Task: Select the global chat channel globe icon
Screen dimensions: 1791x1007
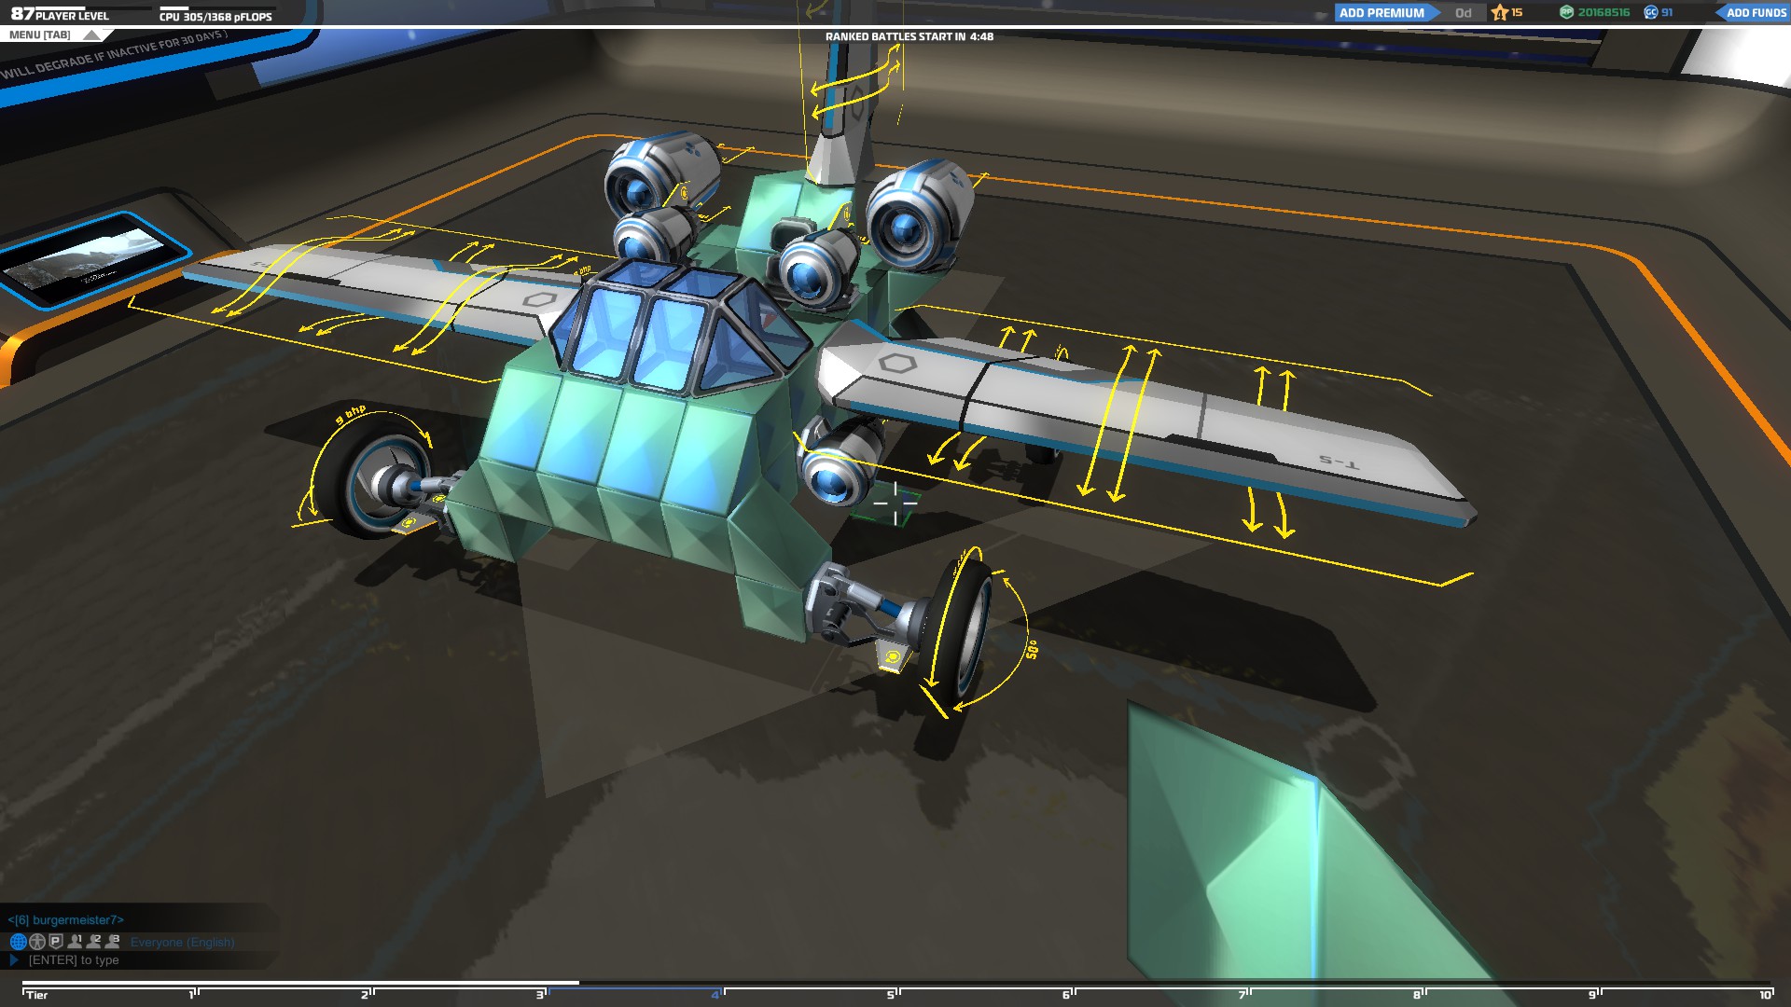Action: tap(18, 942)
